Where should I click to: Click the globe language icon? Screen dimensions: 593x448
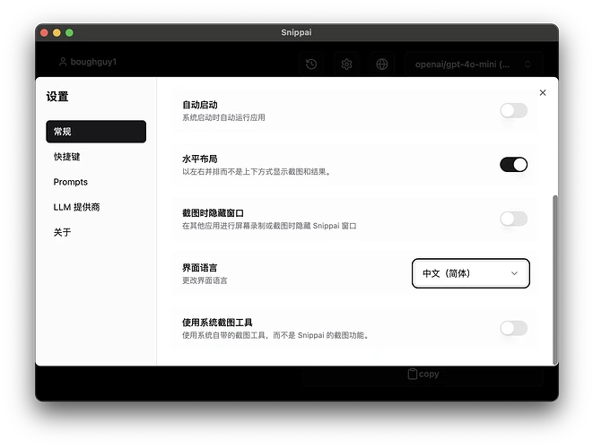[382, 64]
